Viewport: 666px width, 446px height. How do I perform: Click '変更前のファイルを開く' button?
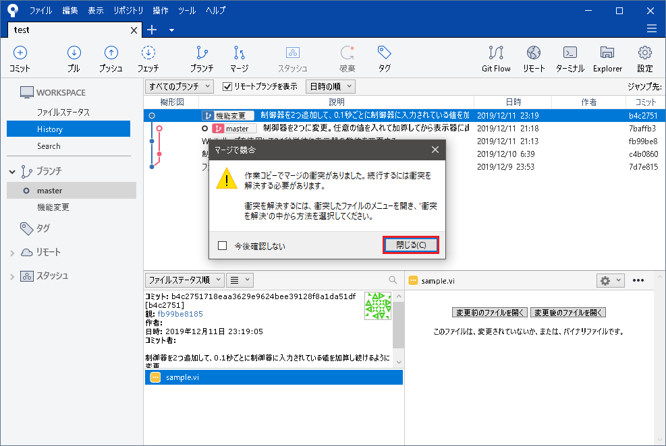pos(490,313)
